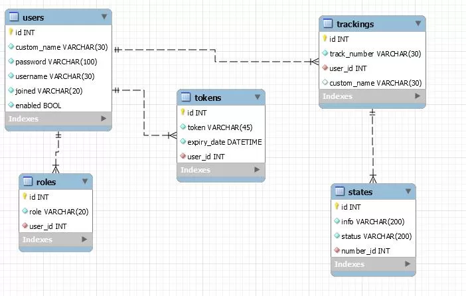Click the diamond icon beside expiry_date column

coord(183,141)
